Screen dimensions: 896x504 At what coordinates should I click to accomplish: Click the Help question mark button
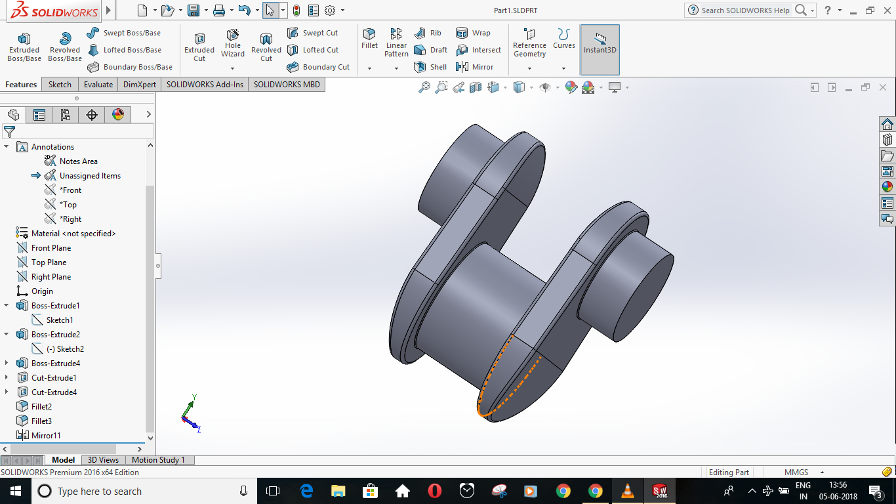[x=828, y=10]
